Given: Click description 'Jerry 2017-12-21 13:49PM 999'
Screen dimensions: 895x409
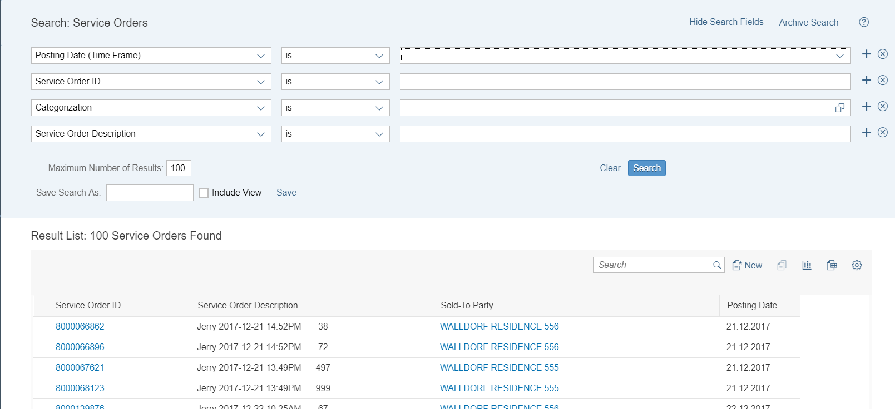Looking at the screenshot, I should 264,388.
